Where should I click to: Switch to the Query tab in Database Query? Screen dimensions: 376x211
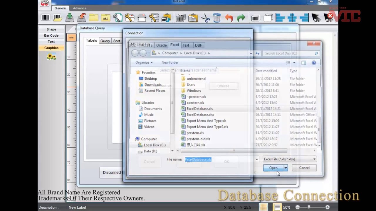[105, 41]
